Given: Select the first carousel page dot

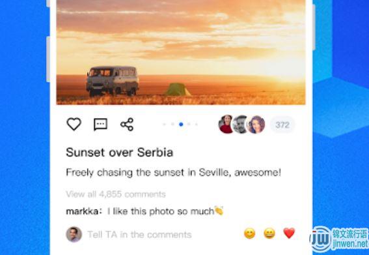Looking at the screenshot, I should [x=165, y=125].
